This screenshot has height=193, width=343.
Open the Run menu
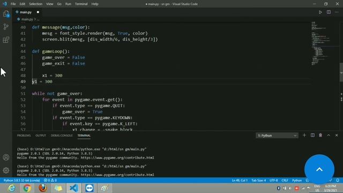68,4
